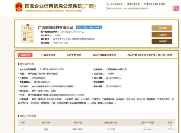Open the 列入经营异常名录信息 tab
The height and width of the screenshot is (133, 181).
[104, 55]
